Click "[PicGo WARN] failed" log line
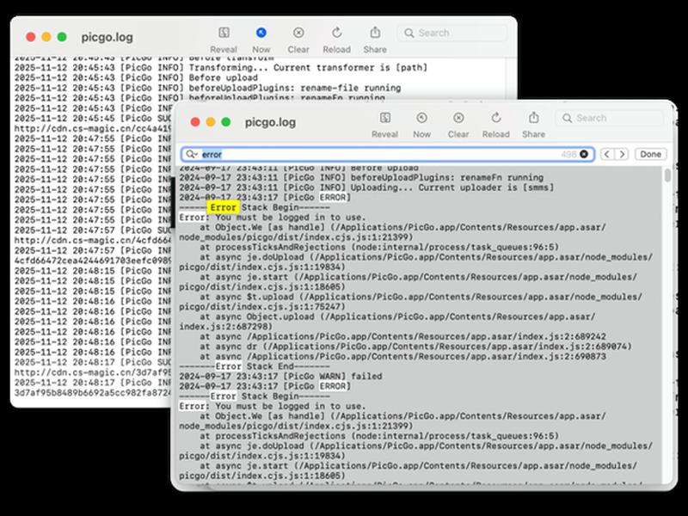This screenshot has height=516, width=688. click(x=281, y=376)
